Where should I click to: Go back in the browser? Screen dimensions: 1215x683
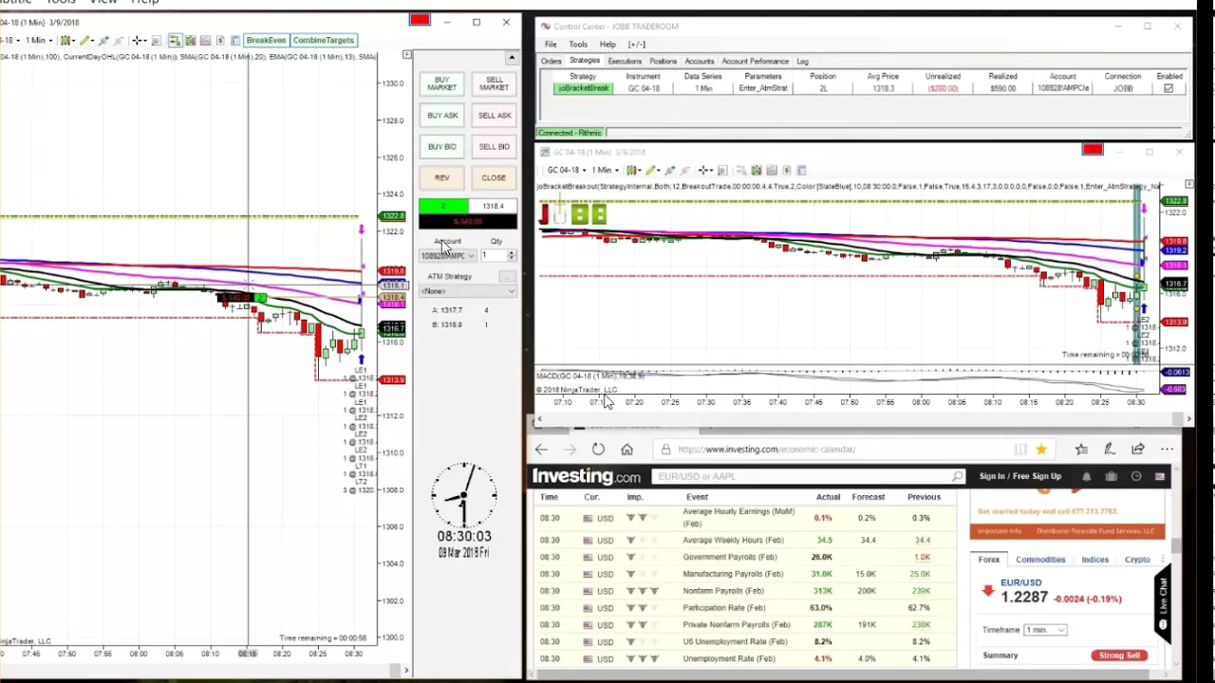(x=541, y=450)
